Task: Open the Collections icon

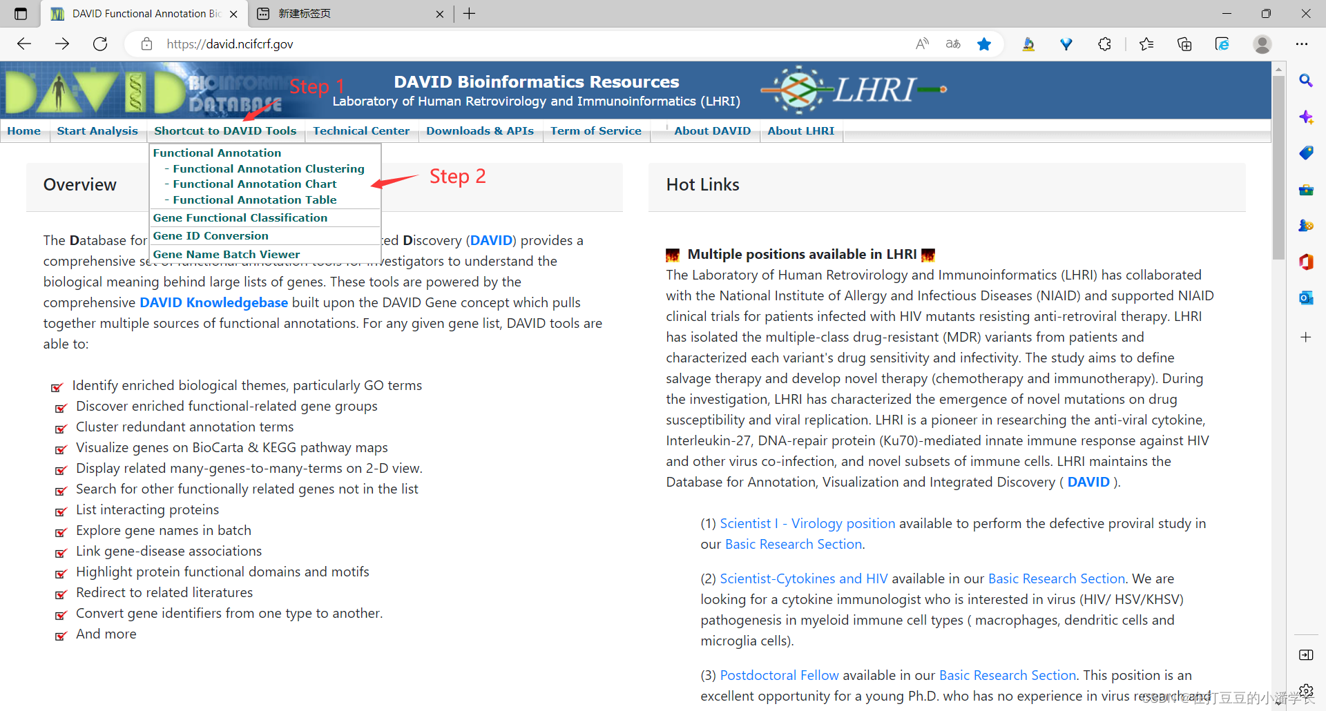Action: [x=1184, y=44]
